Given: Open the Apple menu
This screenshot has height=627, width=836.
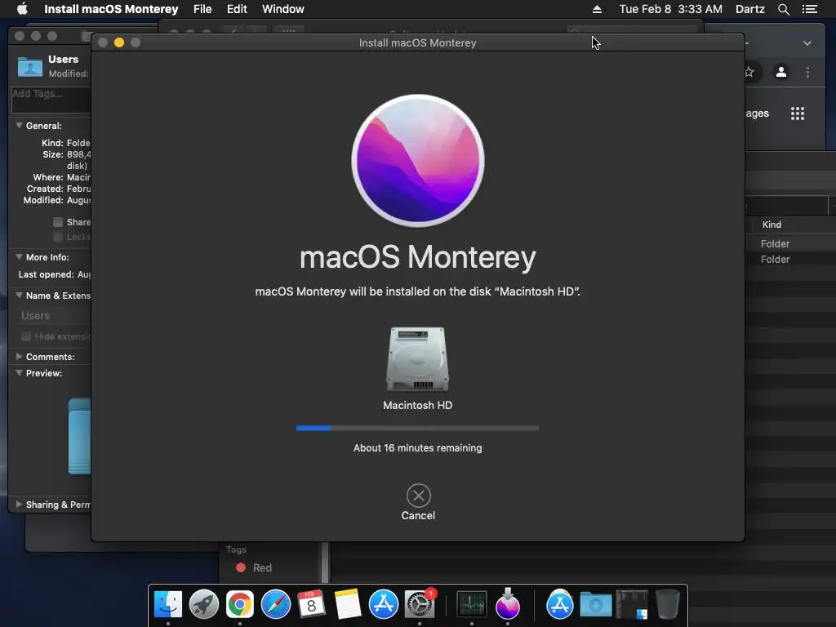Looking at the screenshot, I should (x=22, y=9).
